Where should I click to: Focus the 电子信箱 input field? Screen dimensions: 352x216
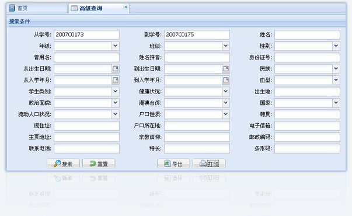click(307, 126)
